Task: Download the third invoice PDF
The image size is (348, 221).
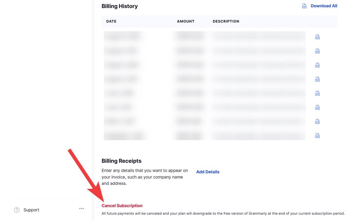Action: tap(317, 65)
